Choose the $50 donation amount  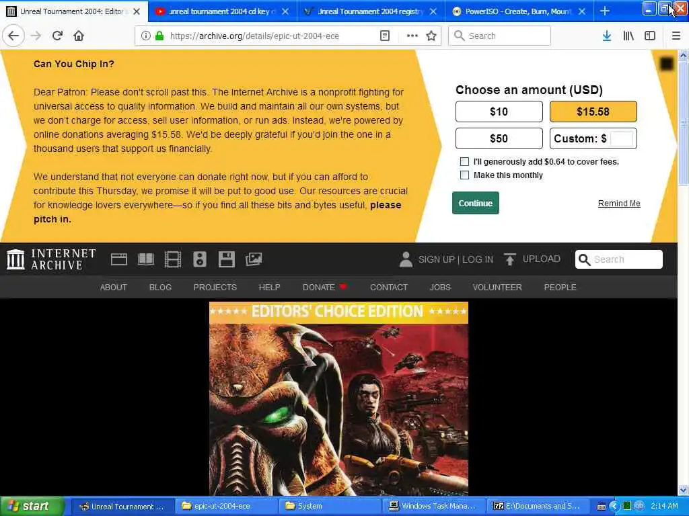[x=499, y=138]
